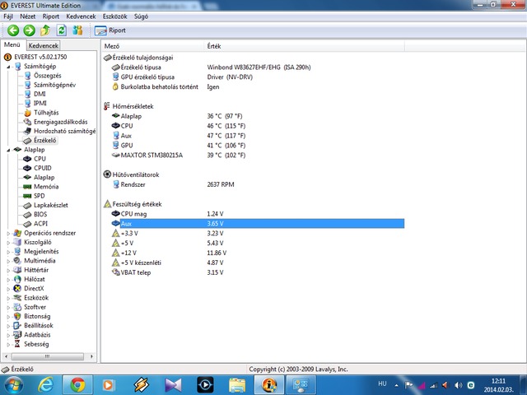Open the Eszközök menu
Viewport: 527px width, 395px height.
click(115, 16)
